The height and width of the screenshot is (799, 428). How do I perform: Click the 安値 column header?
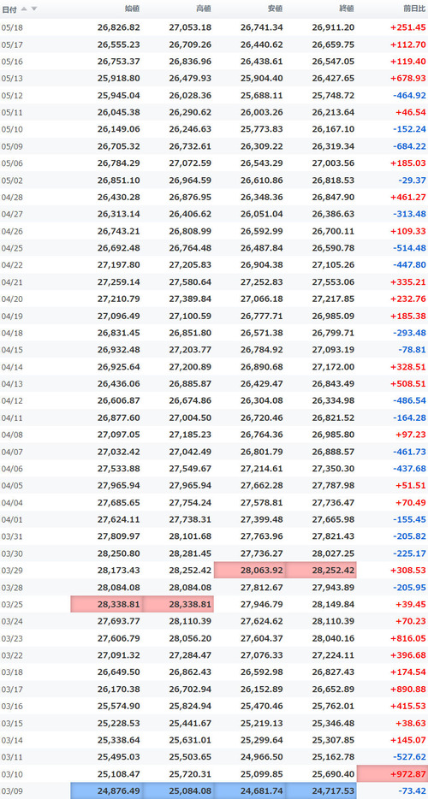point(275,9)
